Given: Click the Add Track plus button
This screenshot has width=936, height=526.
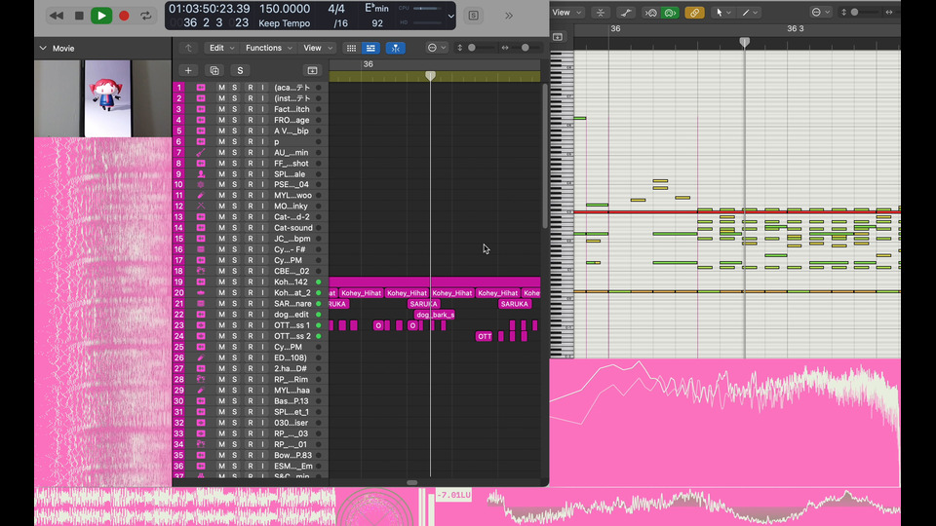Looking at the screenshot, I should coord(188,70).
